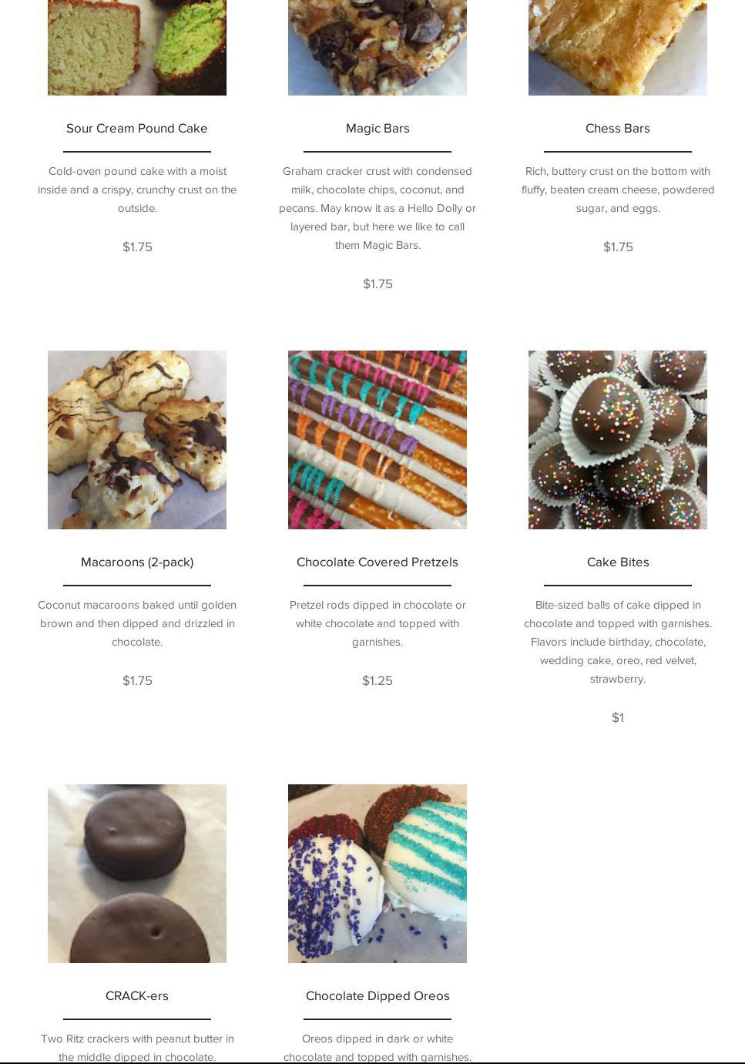Click the $1.25 pretzel price
Image resolution: width=745 pixels, height=1064 pixels.
378,680
